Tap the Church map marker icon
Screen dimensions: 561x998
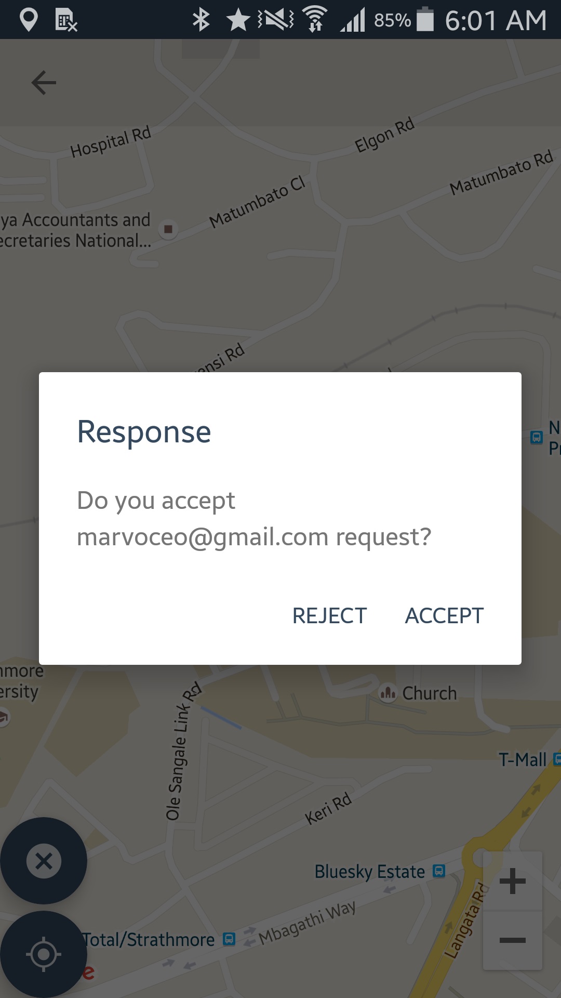[388, 693]
